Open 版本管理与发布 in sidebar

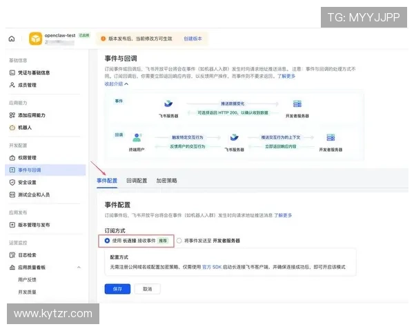34,225
